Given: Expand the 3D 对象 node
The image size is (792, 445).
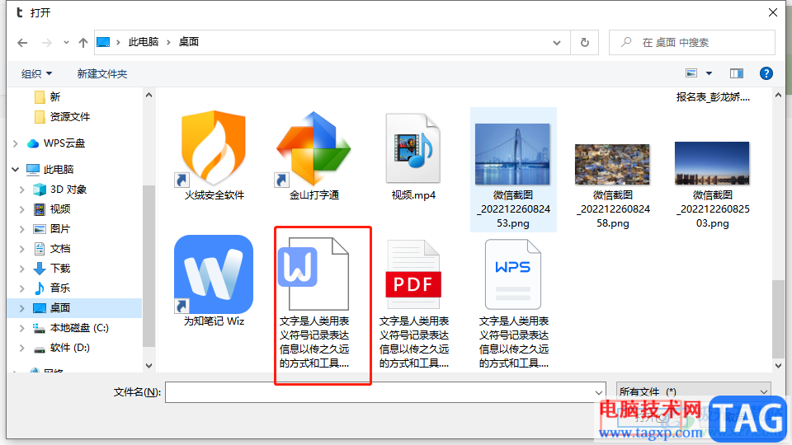Looking at the screenshot, I should [21, 190].
